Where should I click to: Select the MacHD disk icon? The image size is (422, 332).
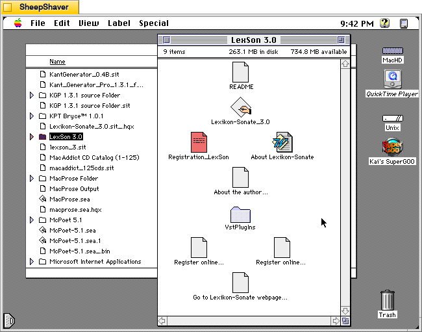[392, 51]
